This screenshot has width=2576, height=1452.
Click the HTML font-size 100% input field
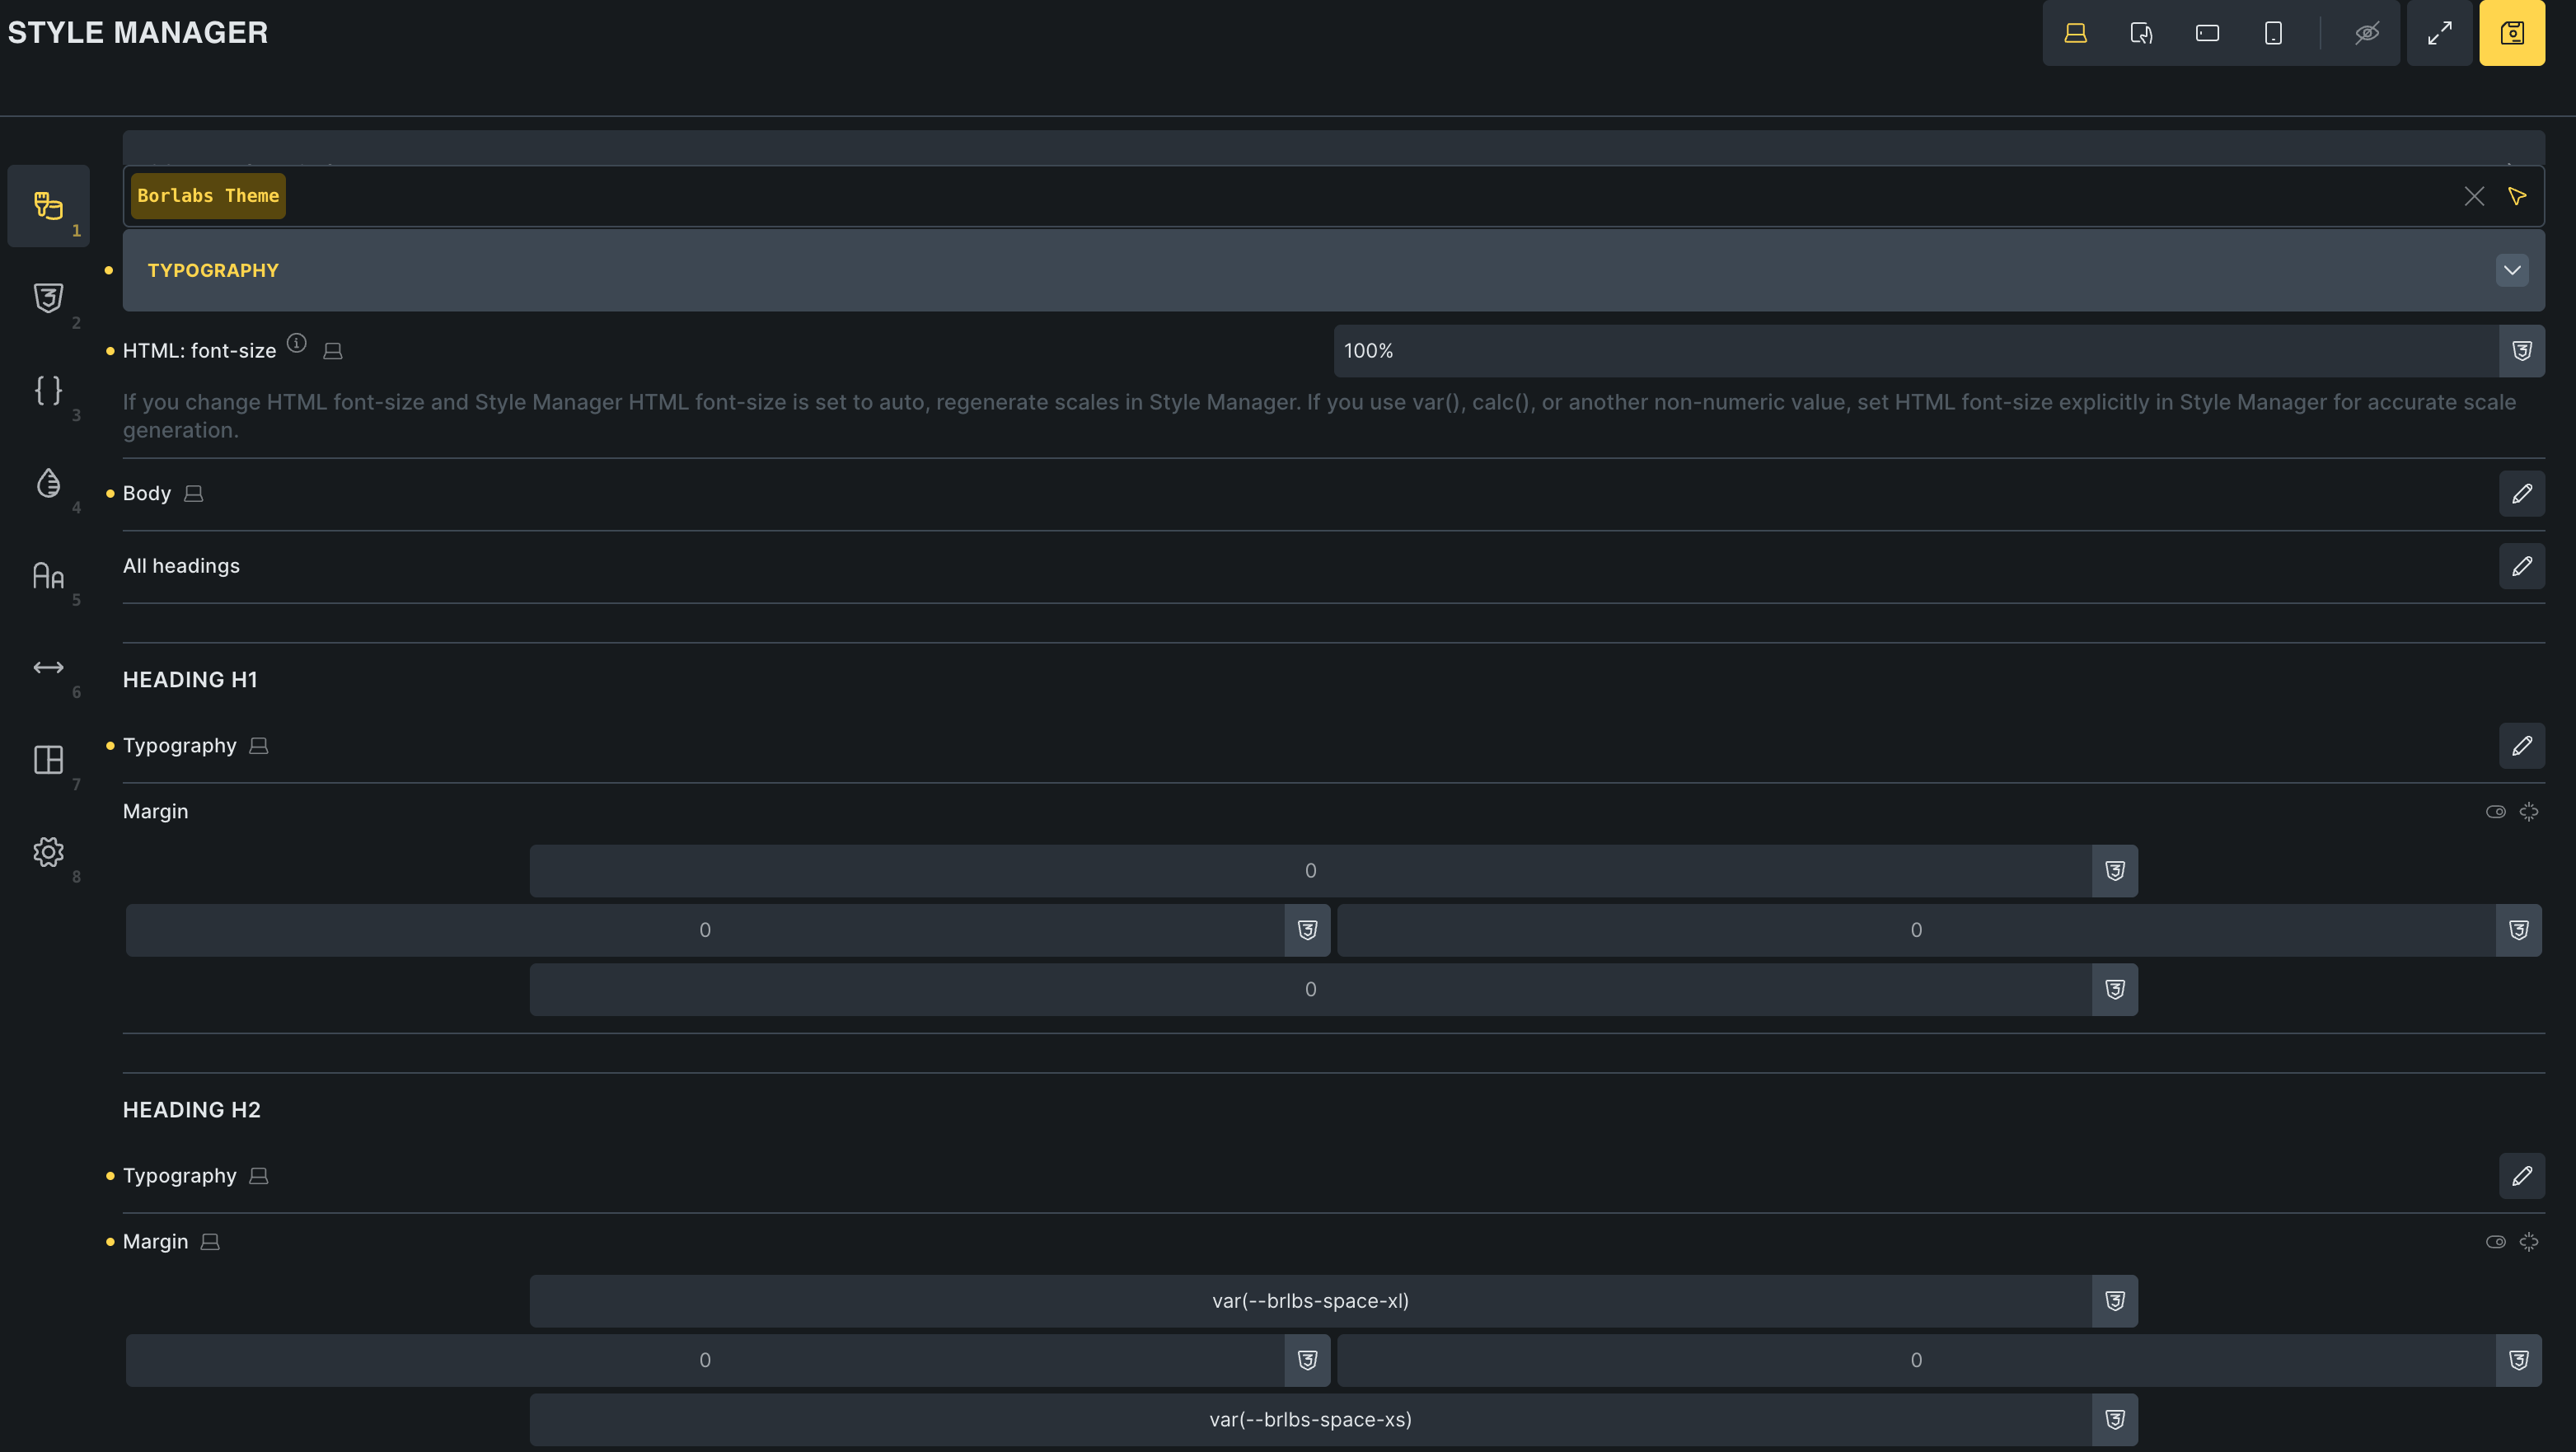pyautogui.click(x=1914, y=351)
